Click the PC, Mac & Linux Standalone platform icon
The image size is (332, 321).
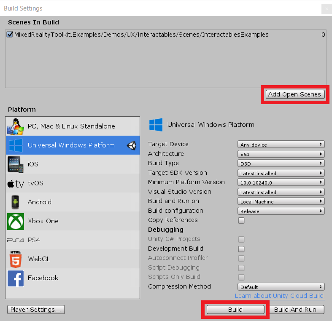point(16,126)
